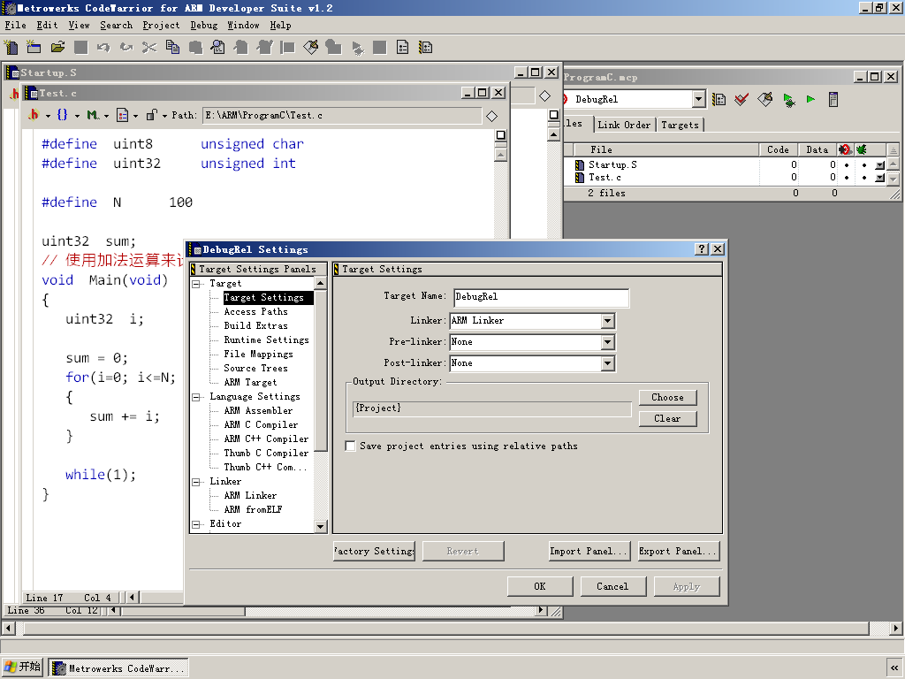Screen dimensions: 905x679
Task: Switch to the Link Order tab
Action: point(624,125)
